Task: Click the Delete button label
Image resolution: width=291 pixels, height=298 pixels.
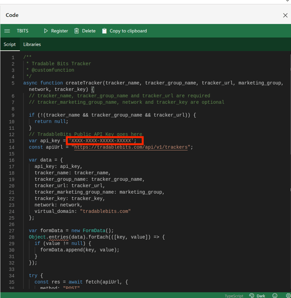Action: click(89, 31)
